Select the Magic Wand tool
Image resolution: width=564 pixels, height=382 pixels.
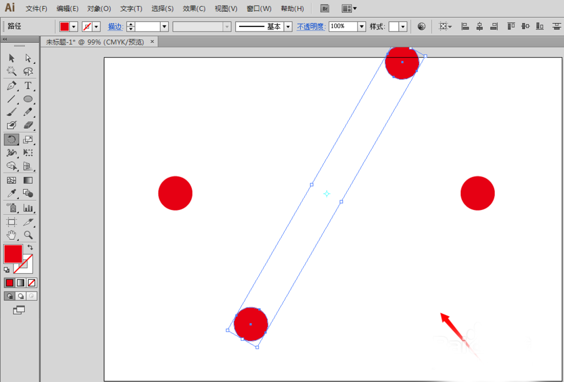coord(12,71)
